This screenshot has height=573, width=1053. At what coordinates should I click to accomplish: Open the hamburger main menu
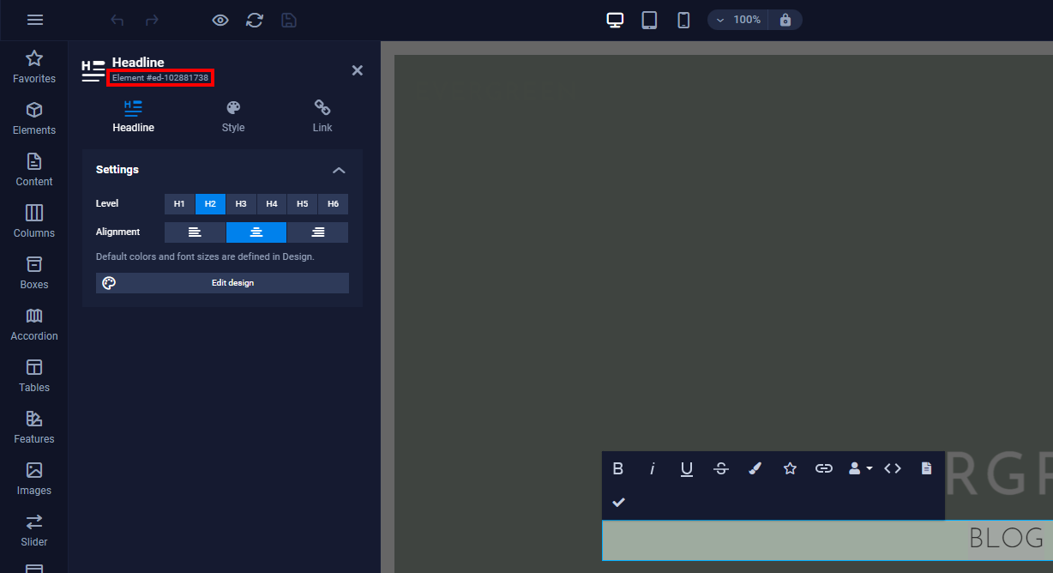coord(35,20)
